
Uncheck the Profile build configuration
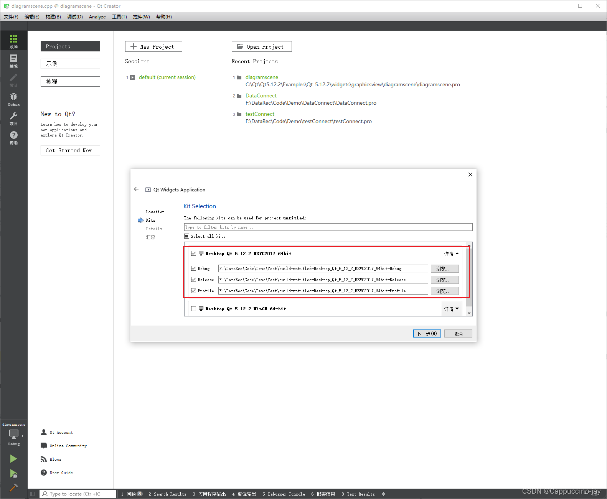(x=194, y=291)
